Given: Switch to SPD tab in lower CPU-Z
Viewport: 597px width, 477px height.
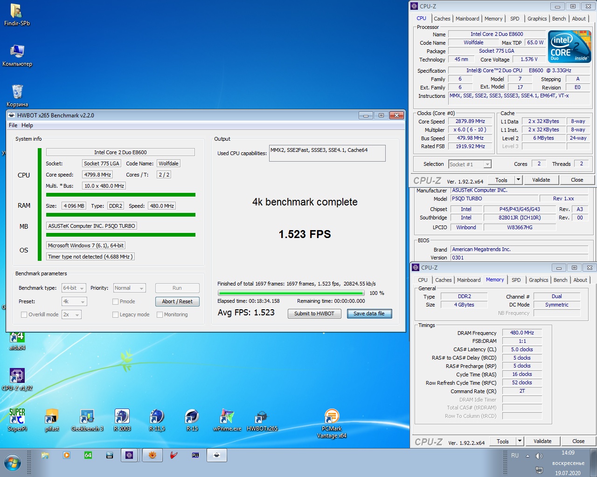Looking at the screenshot, I should 516,280.
